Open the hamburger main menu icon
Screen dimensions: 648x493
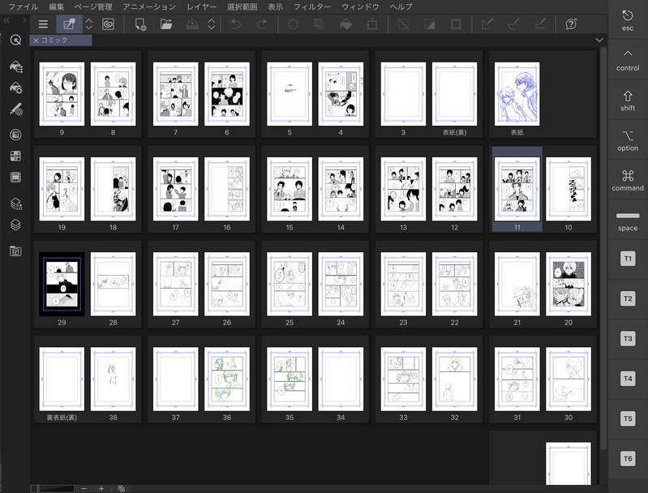coord(43,24)
